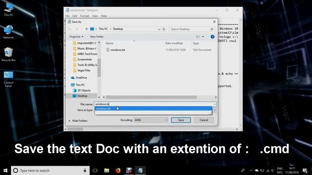
Task: Click the Cancel button
Action: tap(204, 120)
